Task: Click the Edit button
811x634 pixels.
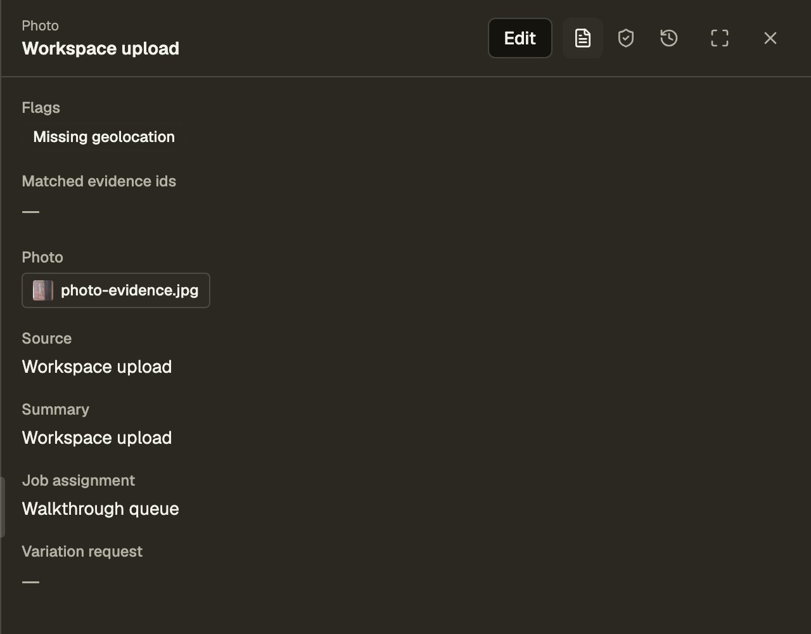Action: coord(520,38)
